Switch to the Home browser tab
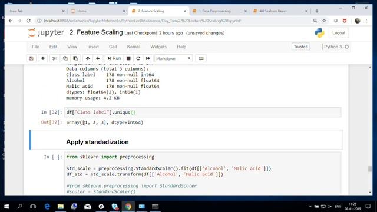The height and width of the screenshot is (212, 377). click(x=98, y=11)
